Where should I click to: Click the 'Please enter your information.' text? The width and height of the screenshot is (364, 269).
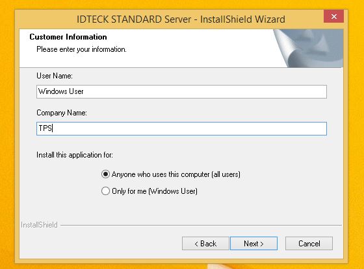click(x=81, y=49)
